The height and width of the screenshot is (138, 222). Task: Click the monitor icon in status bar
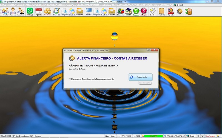(x=202, y=136)
